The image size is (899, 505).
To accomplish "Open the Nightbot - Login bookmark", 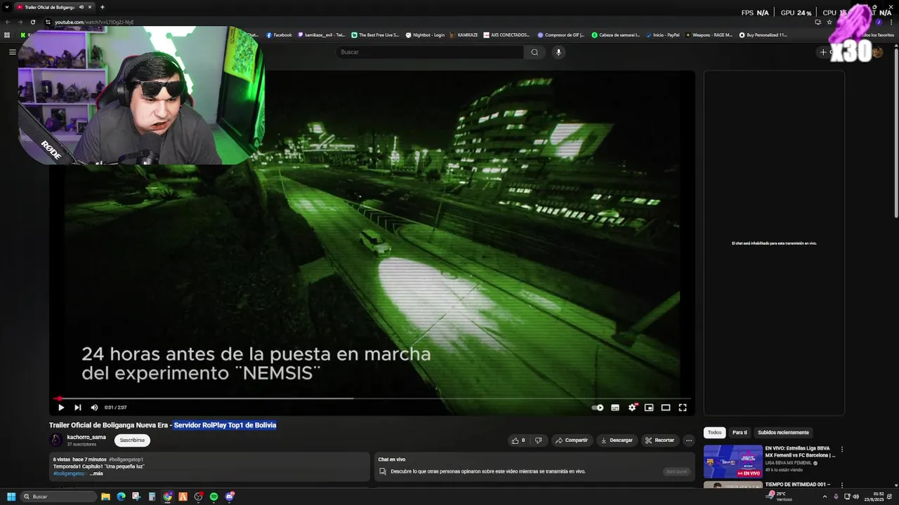I will 425,35.
